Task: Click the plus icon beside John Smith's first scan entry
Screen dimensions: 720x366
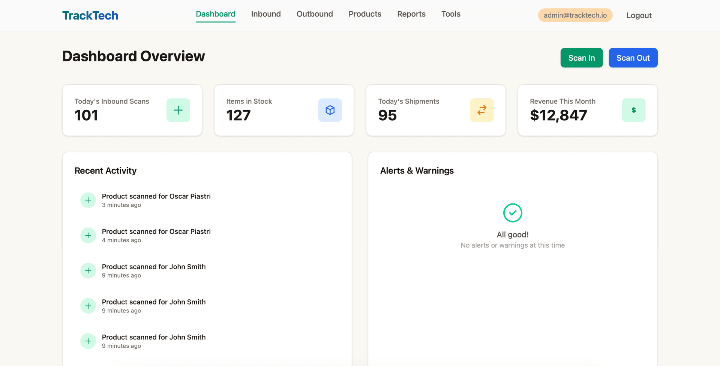Action: pos(88,270)
